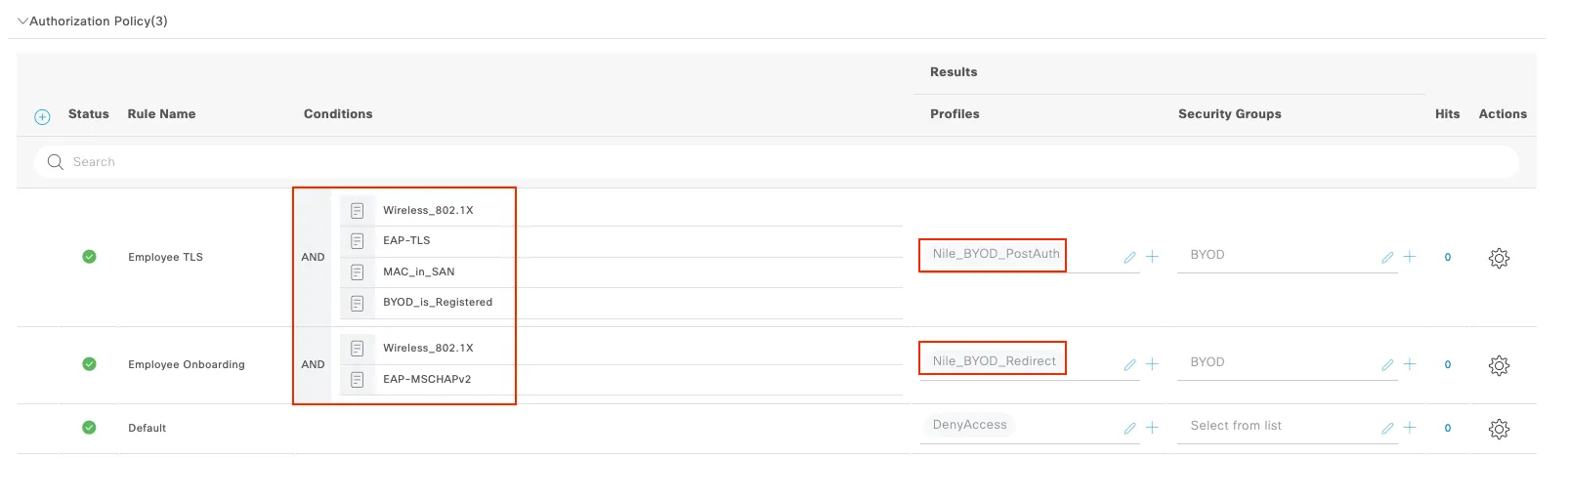Toggle status of Employee Onboarding rule
This screenshot has height=500, width=1570.
click(89, 364)
